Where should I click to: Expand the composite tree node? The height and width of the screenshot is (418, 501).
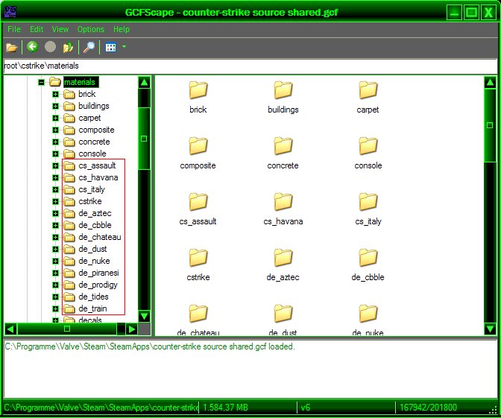click(56, 130)
